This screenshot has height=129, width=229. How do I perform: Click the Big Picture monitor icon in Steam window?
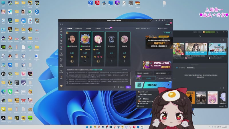(x=217, y=32)
